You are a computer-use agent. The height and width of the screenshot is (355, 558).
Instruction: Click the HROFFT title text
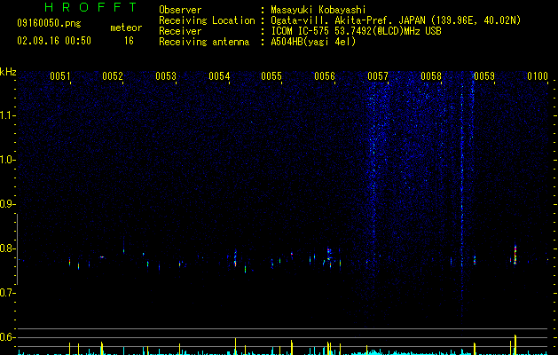(x=90, y=7)
